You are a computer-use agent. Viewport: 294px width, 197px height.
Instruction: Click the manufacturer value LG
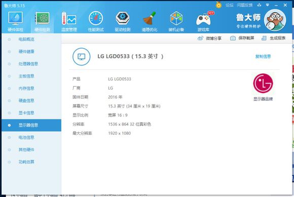(x=111, y=88)
